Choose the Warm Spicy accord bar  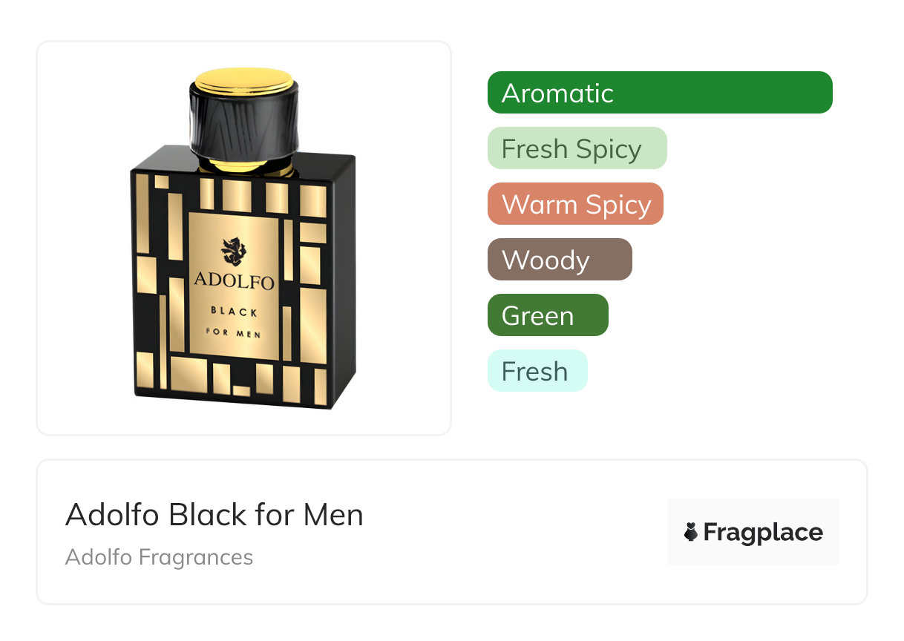click(575, 204)
